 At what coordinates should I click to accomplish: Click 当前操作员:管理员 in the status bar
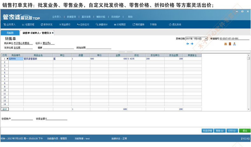pos(57,138)
